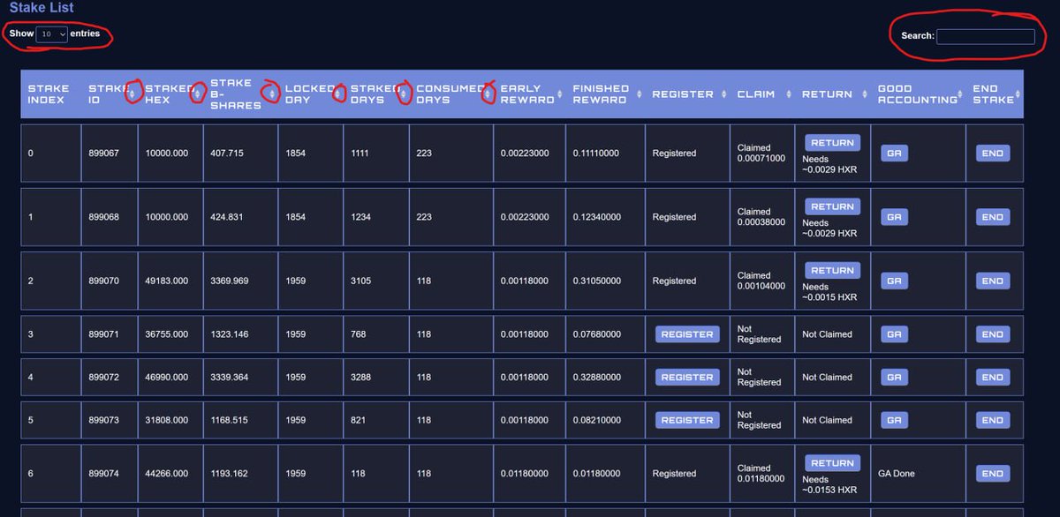Select staked HEX value 49183.000
This screenshot has width=1060, height=517.
point(167,281)
